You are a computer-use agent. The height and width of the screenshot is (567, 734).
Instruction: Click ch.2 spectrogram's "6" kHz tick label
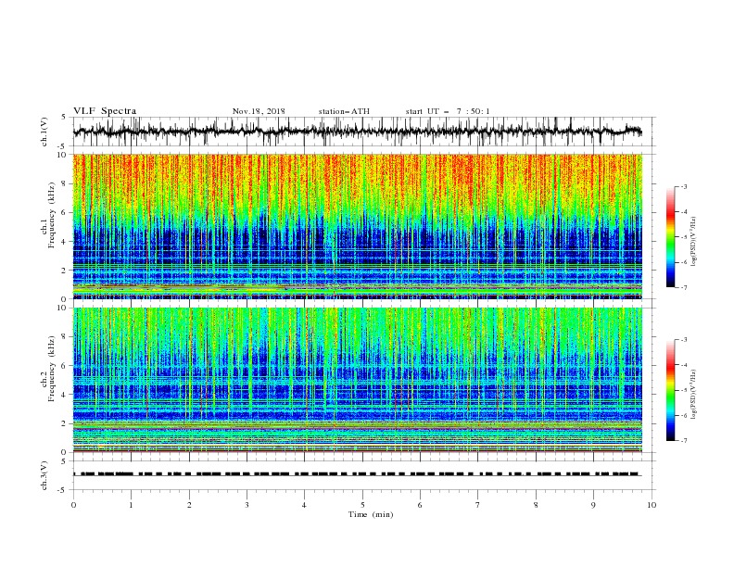coord(65,365)
